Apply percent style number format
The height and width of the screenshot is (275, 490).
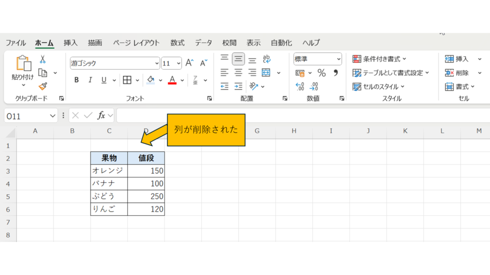pyautogui.click(x=322, y=73)
